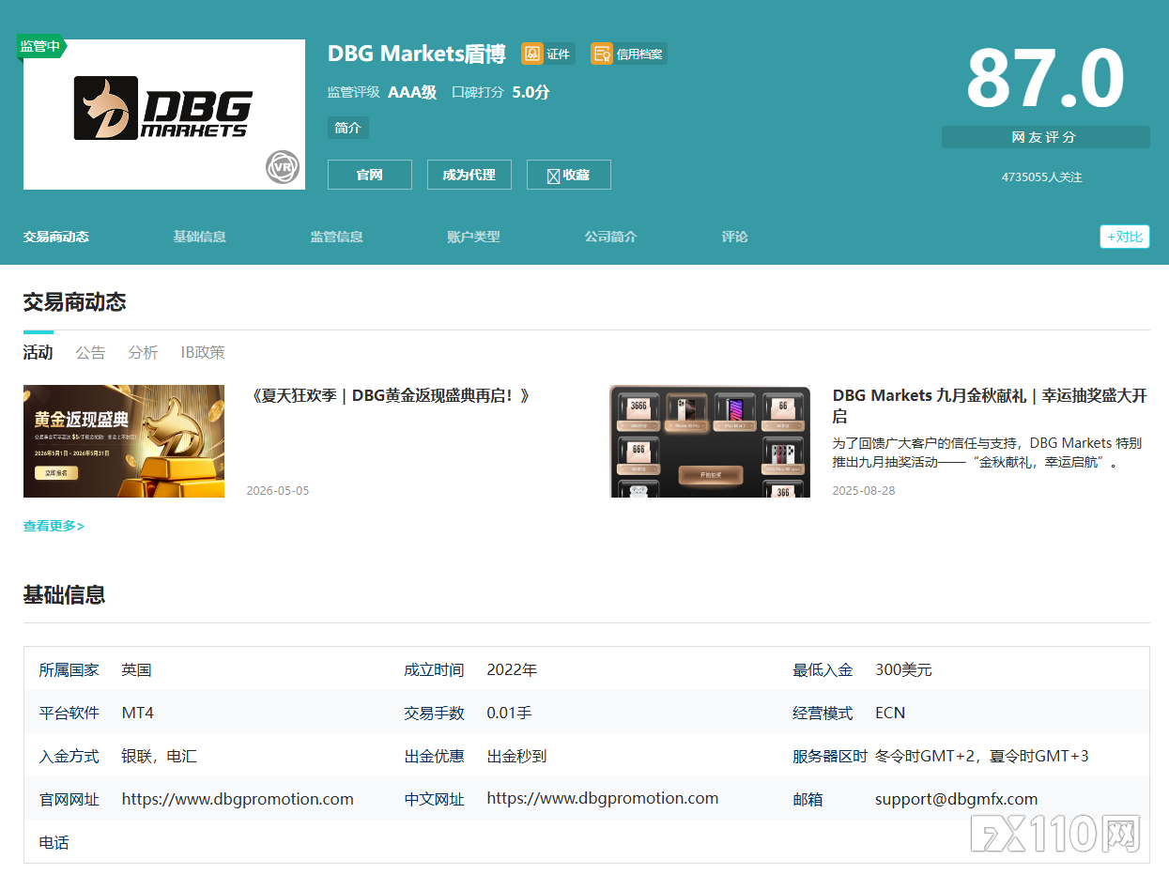Jump to 账户类型 nav tab

[474, 237]
